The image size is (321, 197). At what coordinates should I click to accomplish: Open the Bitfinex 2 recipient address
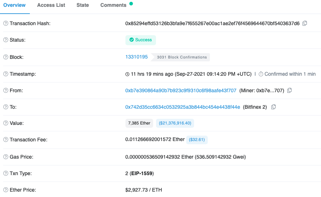pyautogui.click(x=183, y=107)
